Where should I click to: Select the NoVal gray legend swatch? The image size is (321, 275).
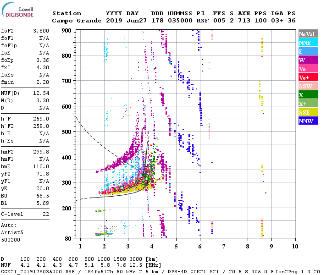(308, 34)
